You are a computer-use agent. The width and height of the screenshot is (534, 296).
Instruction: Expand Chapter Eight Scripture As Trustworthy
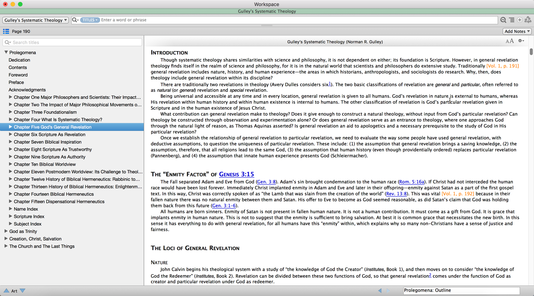(x=10, y=149)
